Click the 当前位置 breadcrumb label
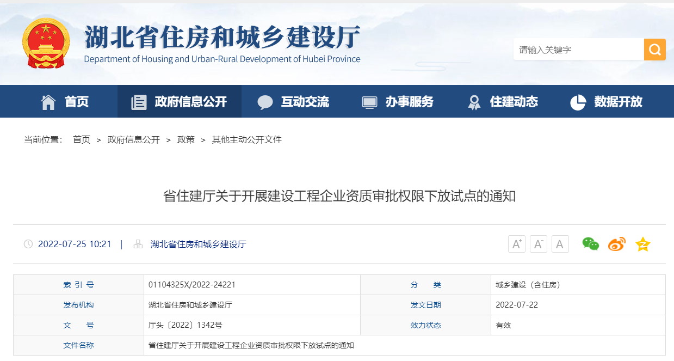 pos(43,139)
